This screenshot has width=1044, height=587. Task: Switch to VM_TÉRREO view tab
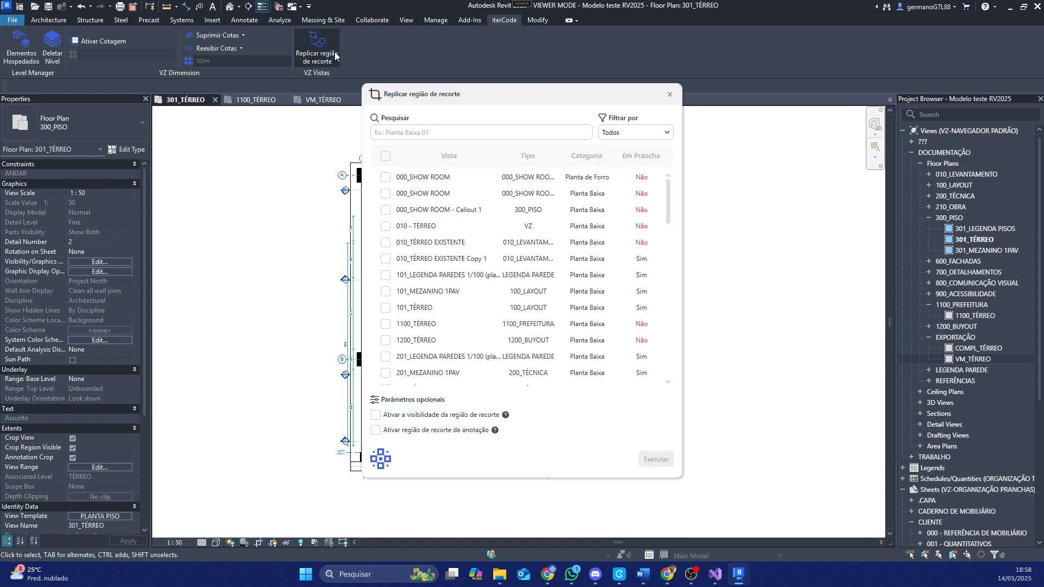click(x=323, y=100)
